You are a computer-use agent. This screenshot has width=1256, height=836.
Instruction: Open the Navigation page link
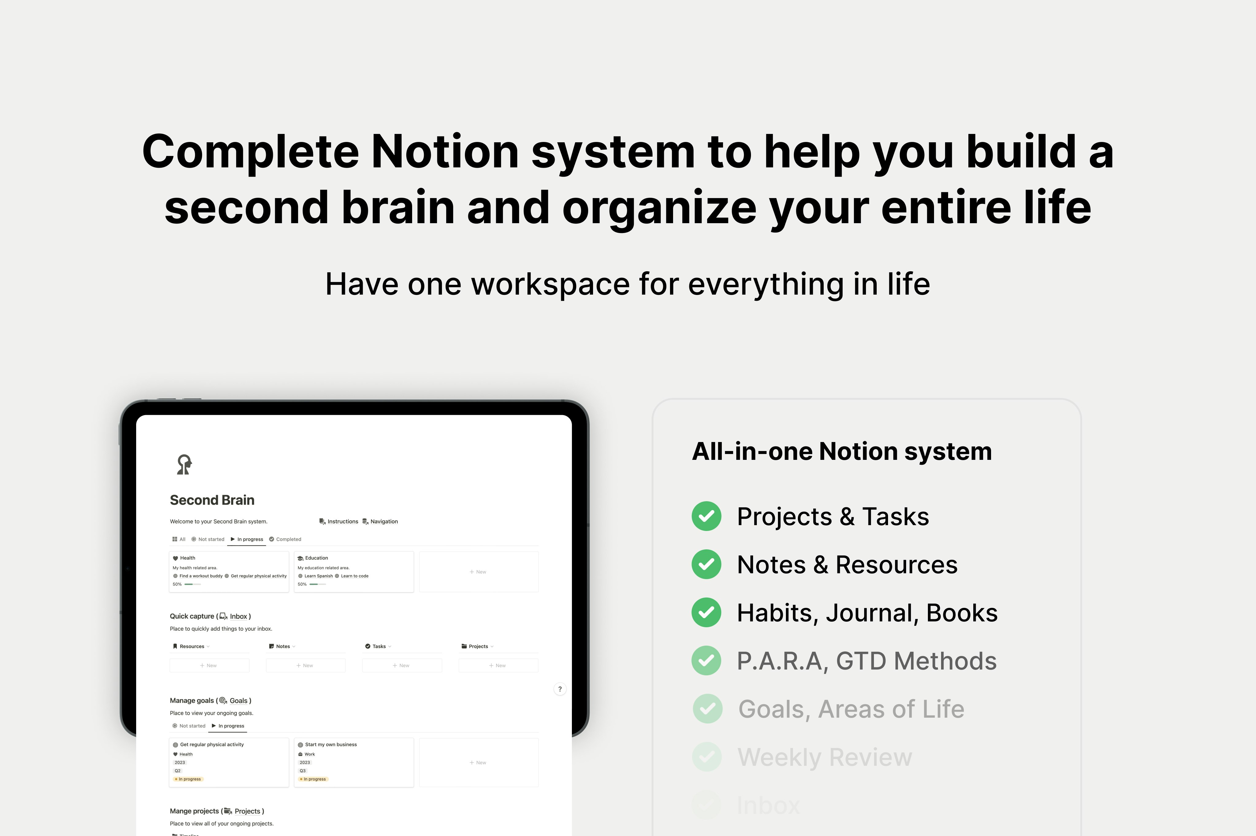[x=384, y=521]
